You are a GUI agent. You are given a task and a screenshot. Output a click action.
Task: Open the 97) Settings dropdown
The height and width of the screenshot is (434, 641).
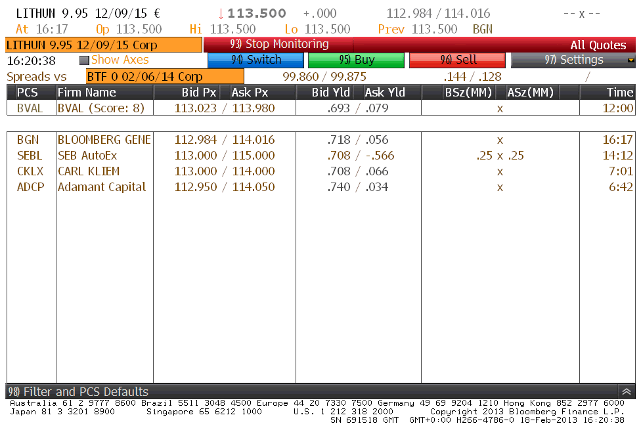pos(573,60)
